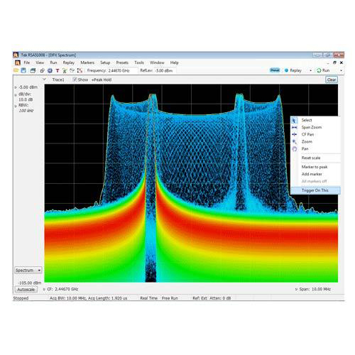Select the Span Zoom tool icon
The image size is (355, 355).
pos(295,127)
